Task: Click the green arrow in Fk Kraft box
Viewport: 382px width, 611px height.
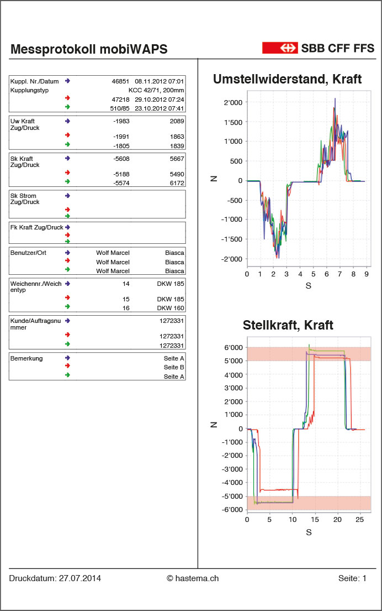Action: coord(67,241)
